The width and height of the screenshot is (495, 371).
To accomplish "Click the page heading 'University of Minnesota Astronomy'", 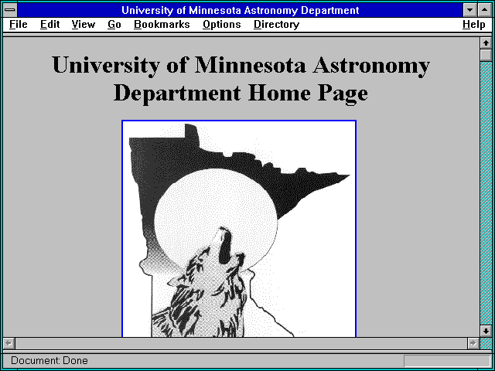I will coord(241,65).
